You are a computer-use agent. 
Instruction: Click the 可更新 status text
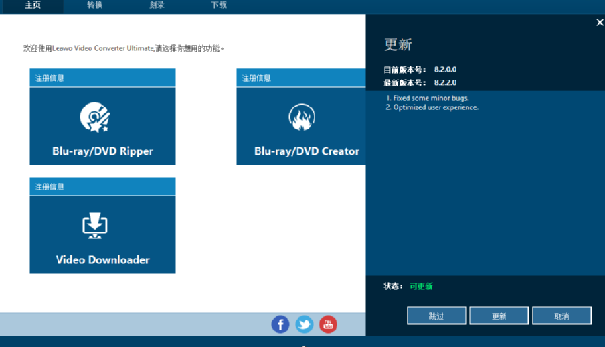point(421,286)
